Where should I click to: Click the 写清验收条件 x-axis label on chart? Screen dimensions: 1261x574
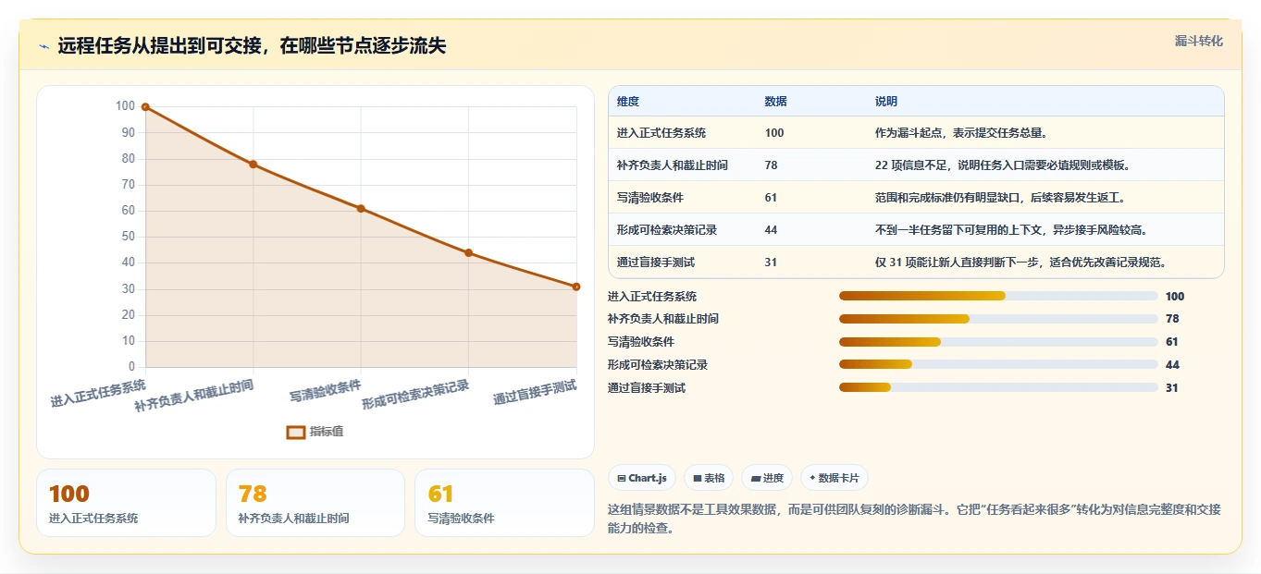click(325, 390)
